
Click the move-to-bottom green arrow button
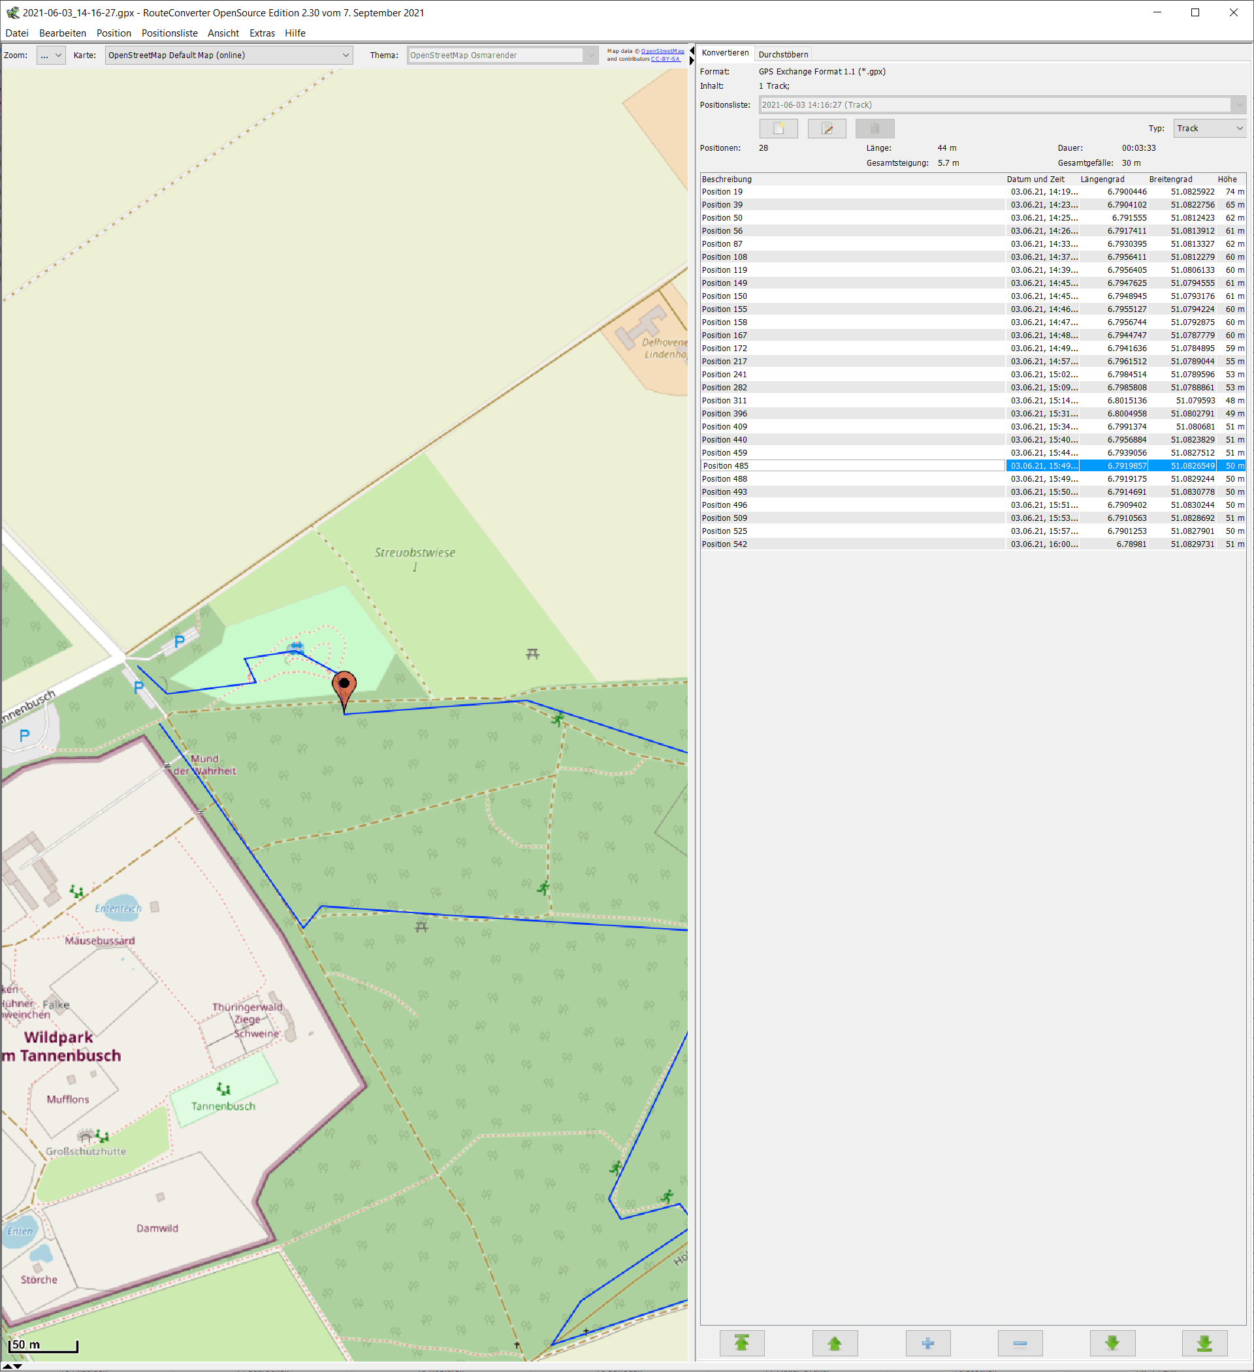pos(1204,1343)
